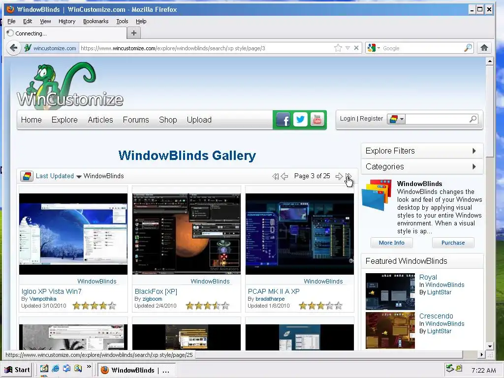504x378 pixels.
Task: Click in the site search text field
Action: pos(437,119)
